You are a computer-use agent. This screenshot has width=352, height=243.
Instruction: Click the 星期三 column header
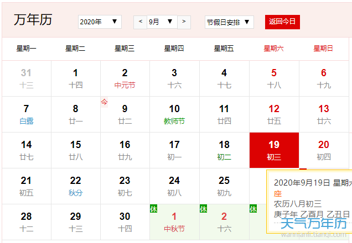(x=125, y=49)
